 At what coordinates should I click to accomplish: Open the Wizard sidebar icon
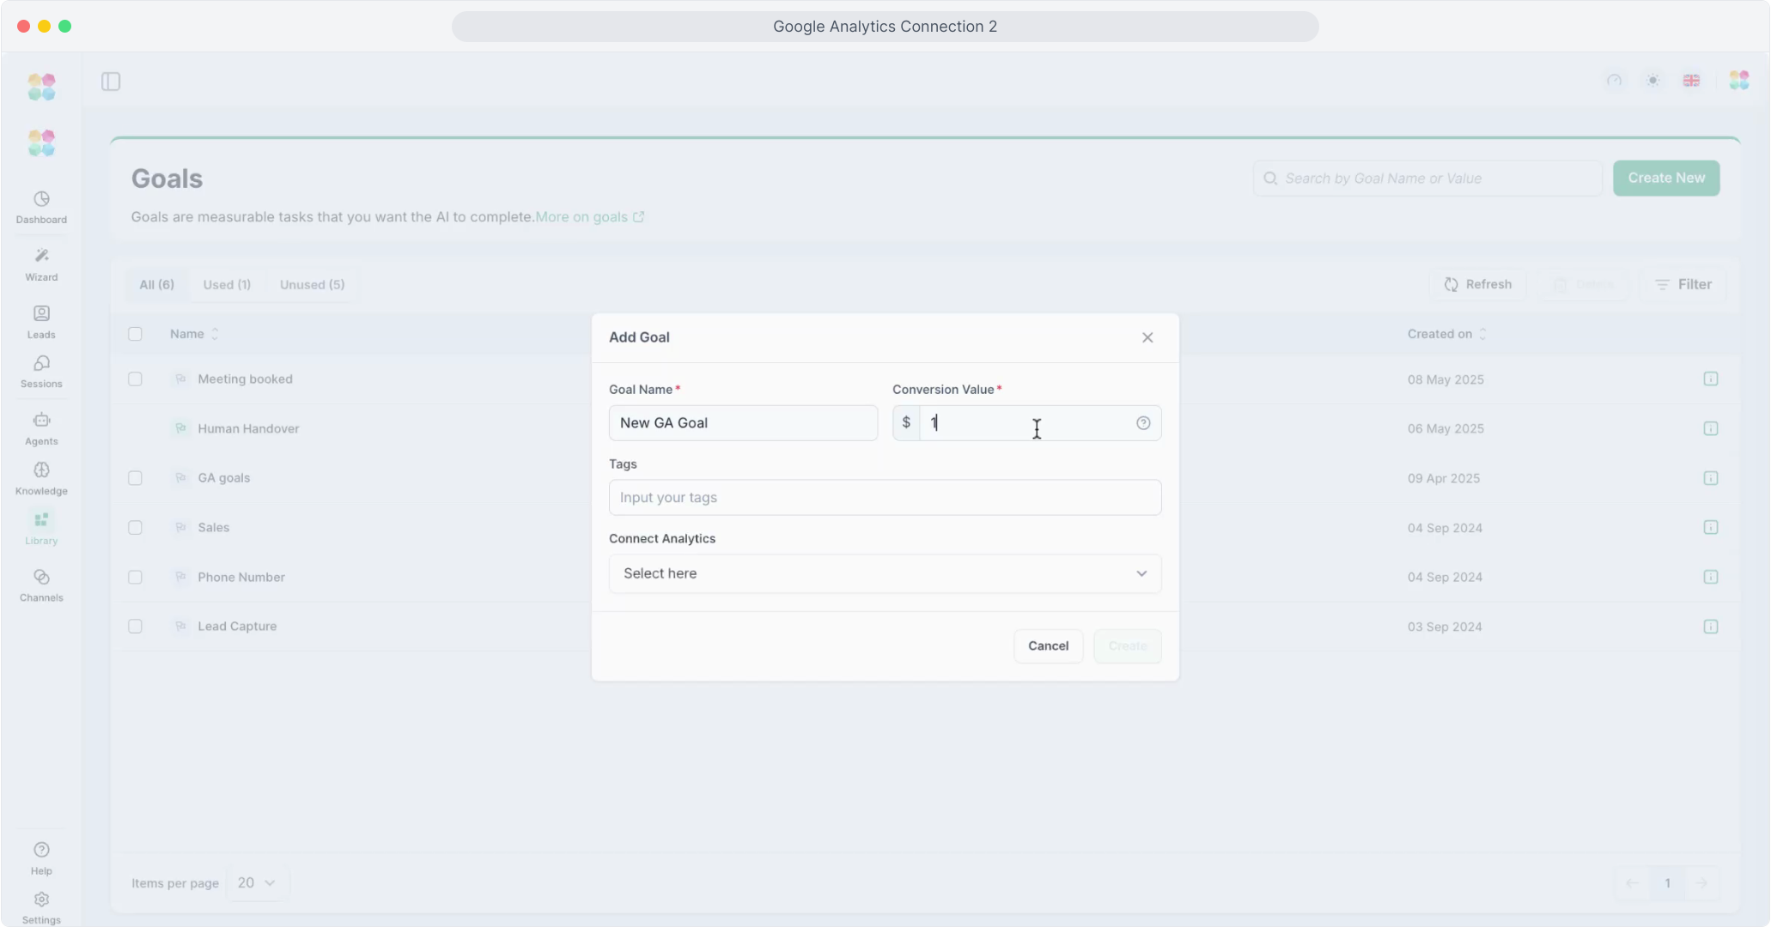pos(41,264)
